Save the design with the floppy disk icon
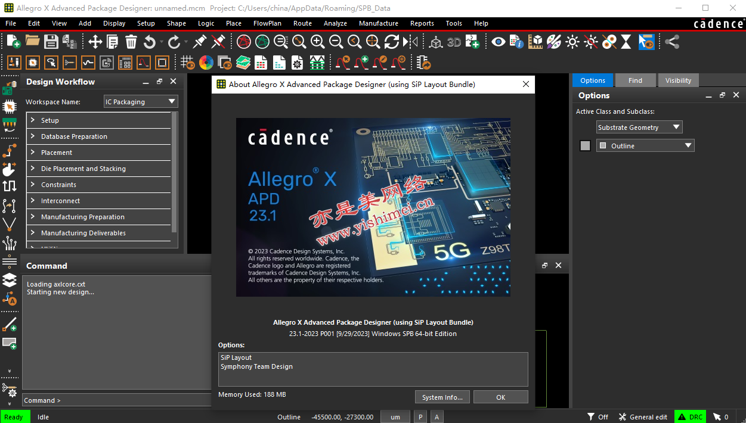The image size is (746, 423). point(51,41)
